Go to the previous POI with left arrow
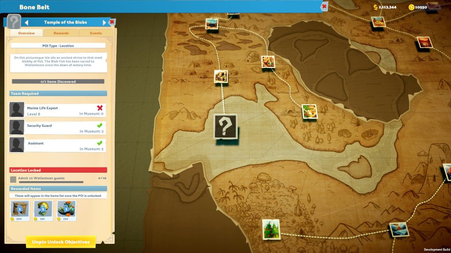The image size is (451, 253). pos(26,22)
